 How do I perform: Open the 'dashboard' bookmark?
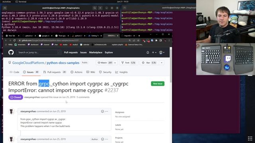click(x=33, y=44)
